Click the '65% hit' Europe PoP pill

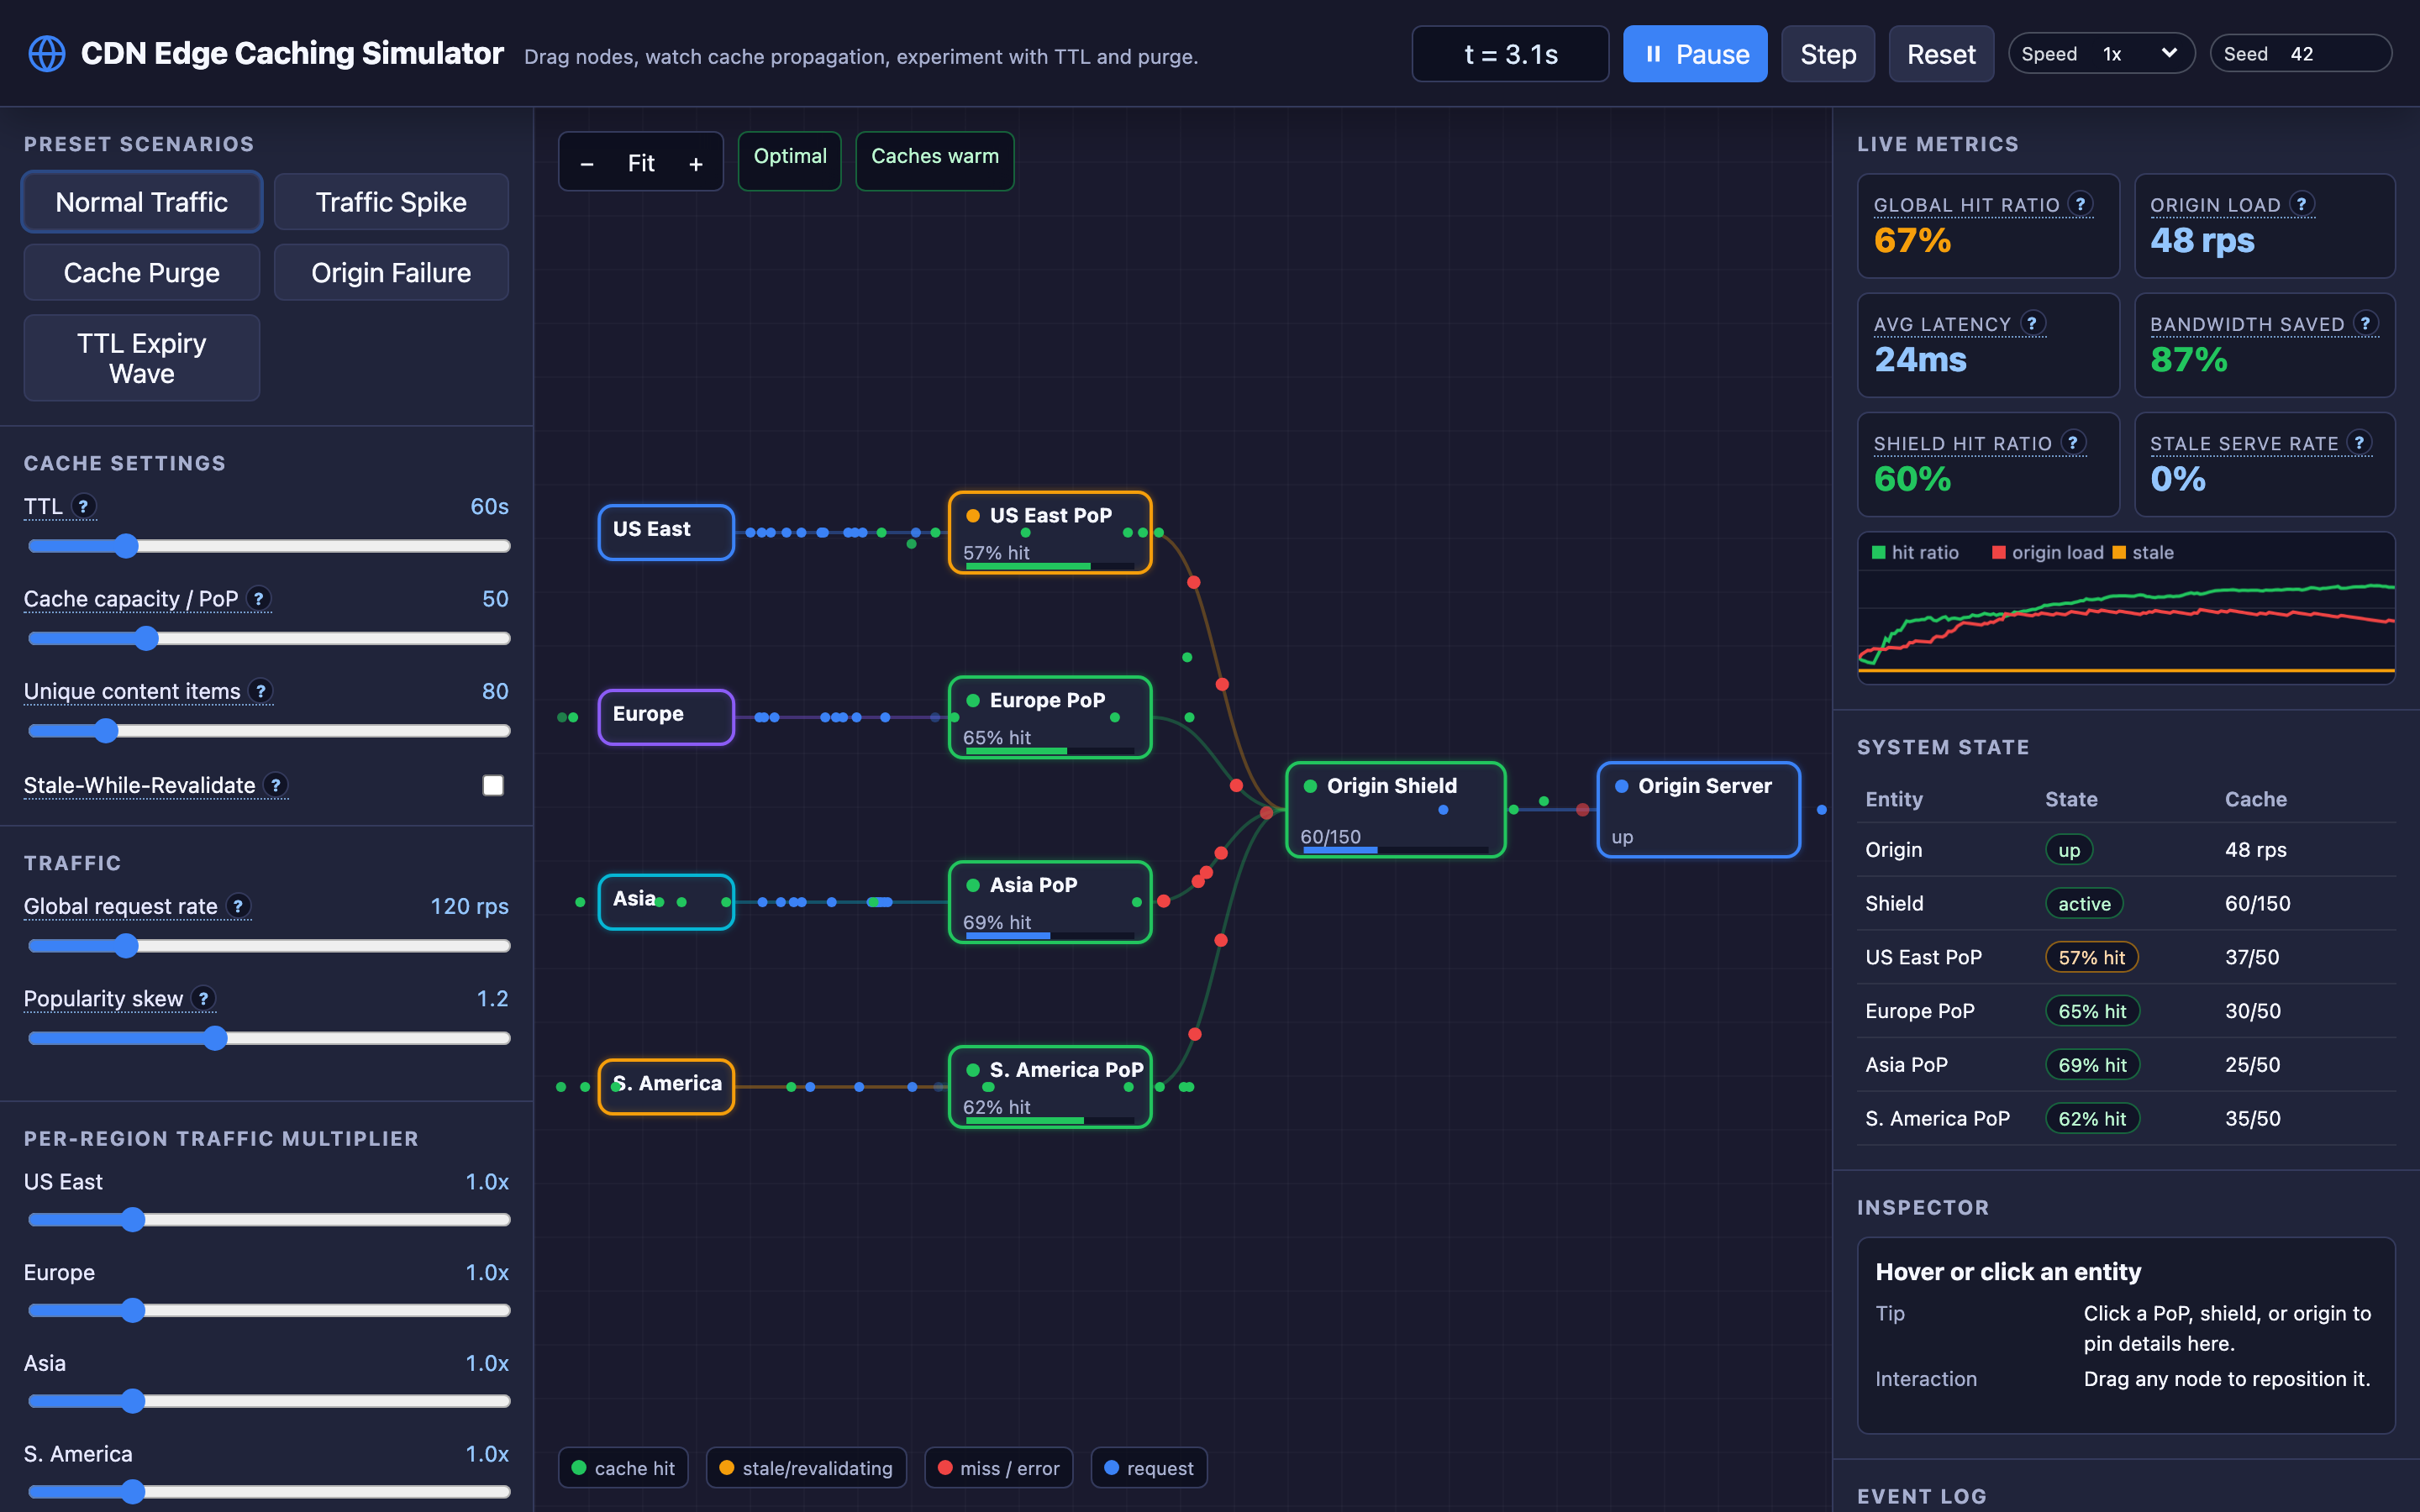2092,1011
